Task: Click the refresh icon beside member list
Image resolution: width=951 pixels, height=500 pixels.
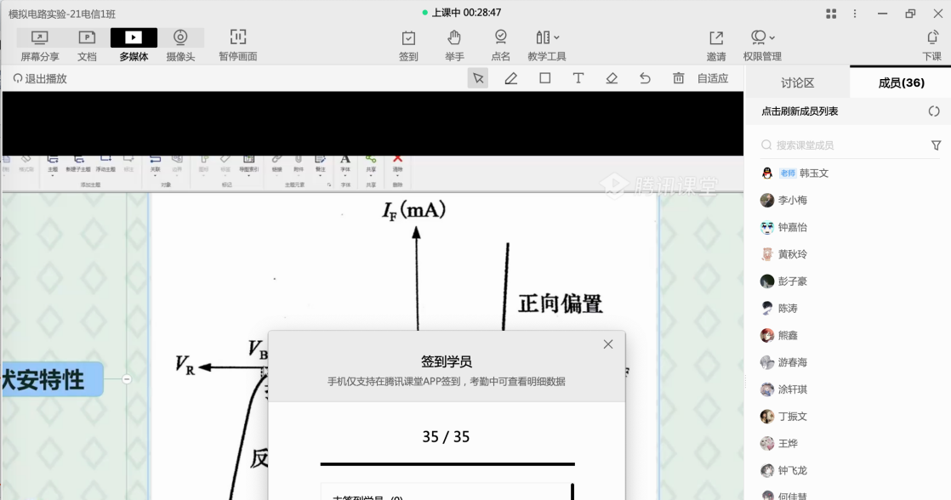Action: point(934,111)
